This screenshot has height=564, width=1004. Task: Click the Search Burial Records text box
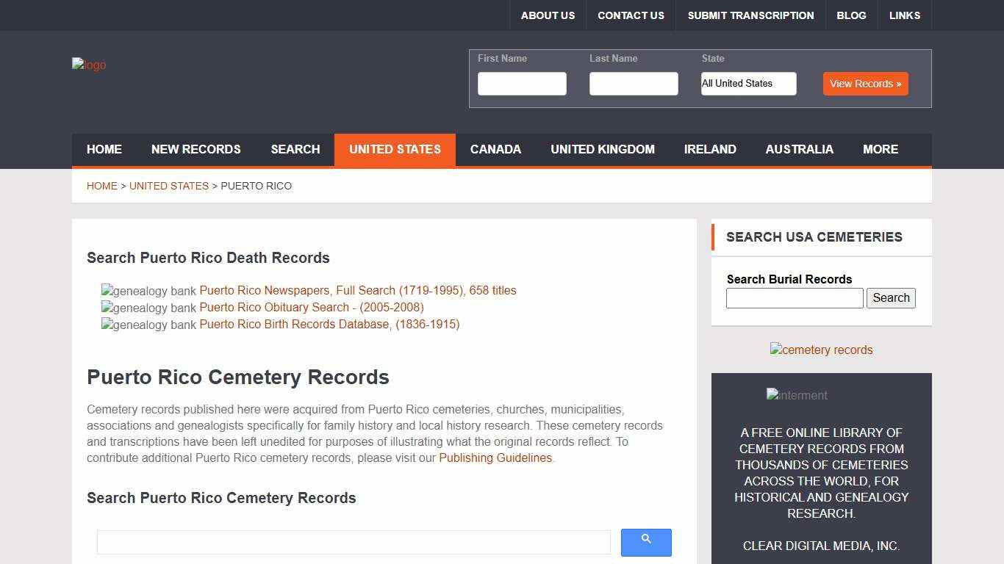794,297
